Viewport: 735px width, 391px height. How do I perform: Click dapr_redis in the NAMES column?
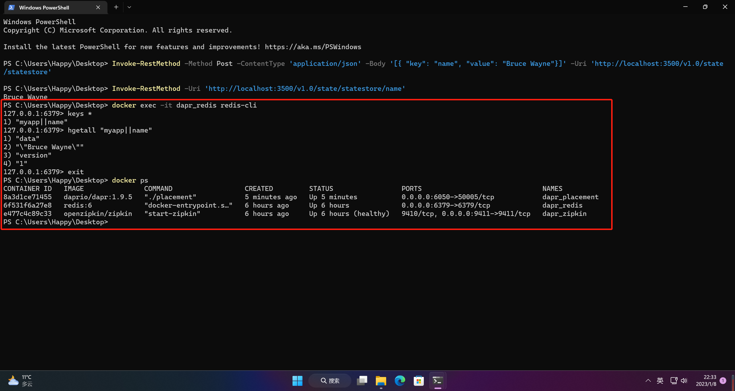click(x=562, y=205)
